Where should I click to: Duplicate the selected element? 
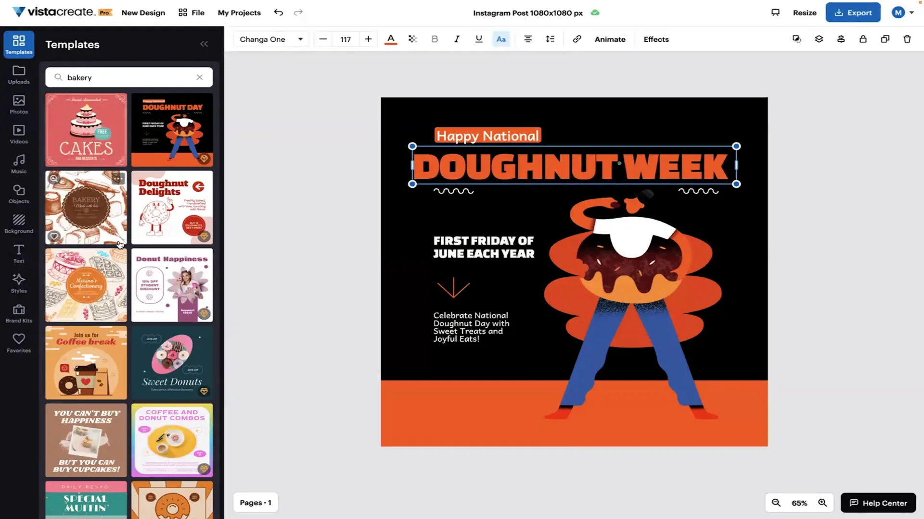(885, 39)
